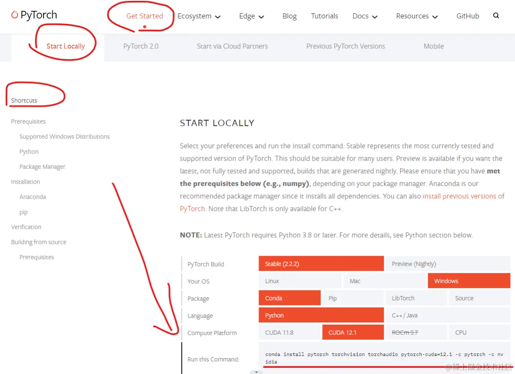Viewport: 515px width, 374px height.
Task: Select the Start Locally tab
Action: click(66, 46)
